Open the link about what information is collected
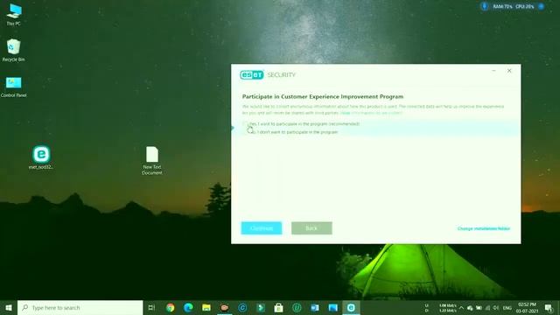The height and width of the screenshot is (315, 560). tap(371, 113)
